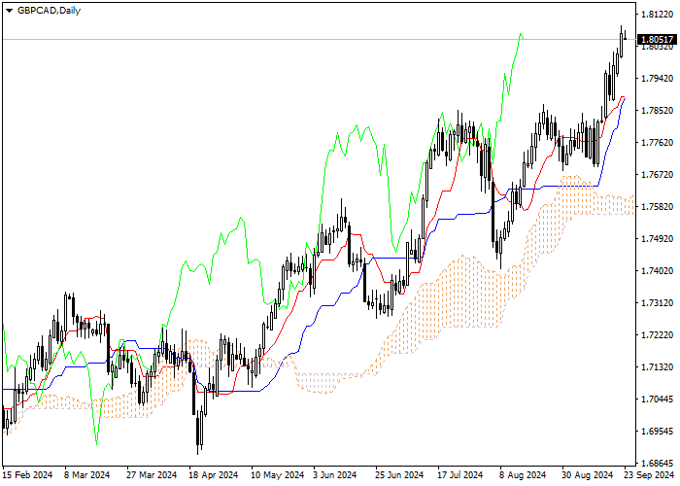
Task: Click the 23 Sep 2024 date label
Action: coord(649,474)
